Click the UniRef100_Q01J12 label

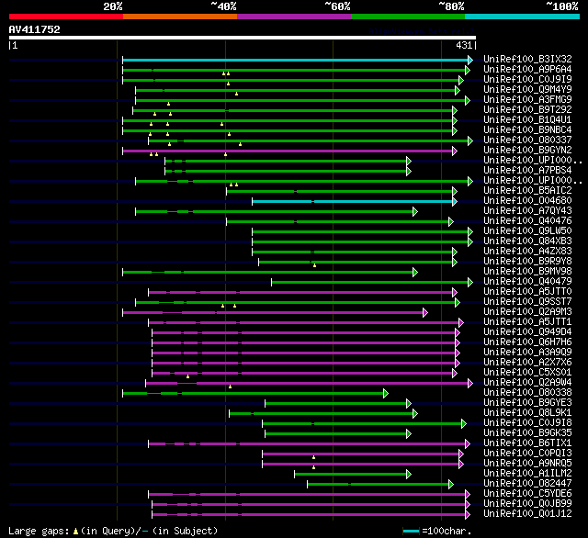[x=527, y=514]
